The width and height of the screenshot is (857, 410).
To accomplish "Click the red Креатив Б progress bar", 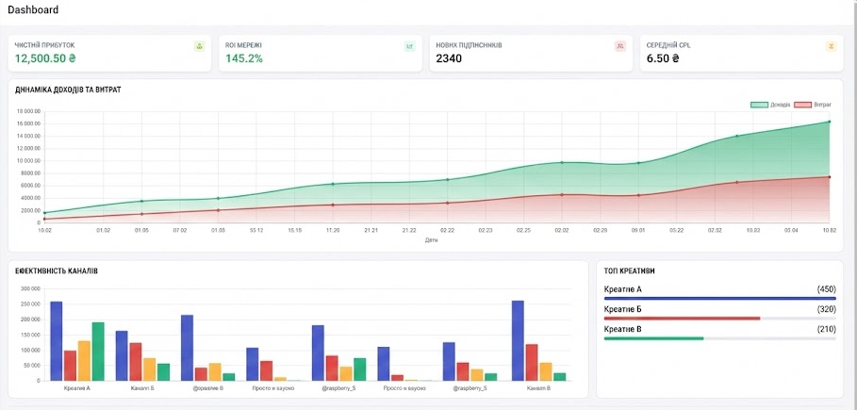I will pos(682,319).
